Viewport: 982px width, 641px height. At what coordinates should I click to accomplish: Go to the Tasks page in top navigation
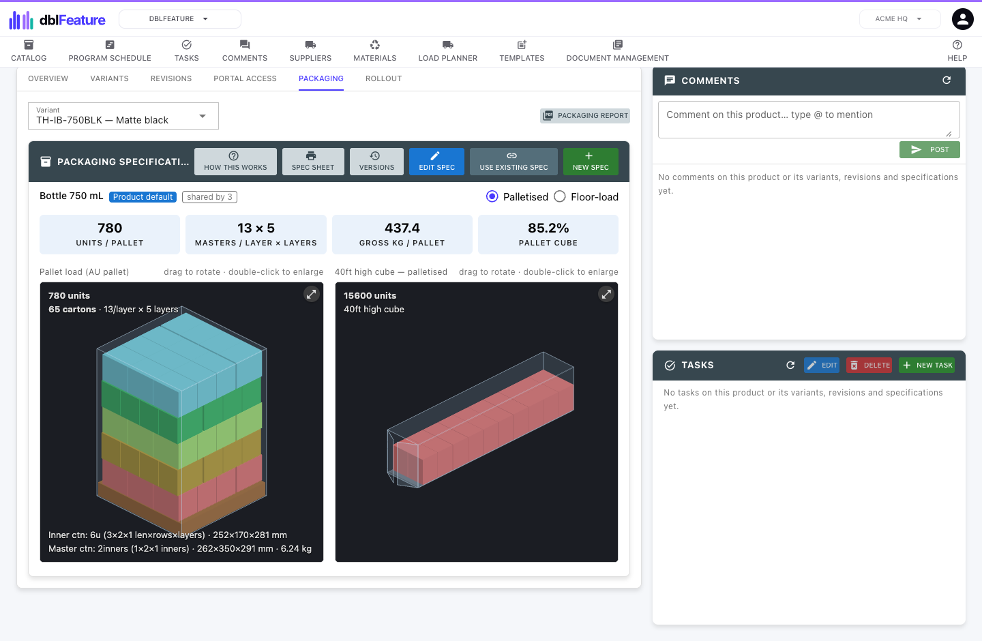(x=186, y=51)
